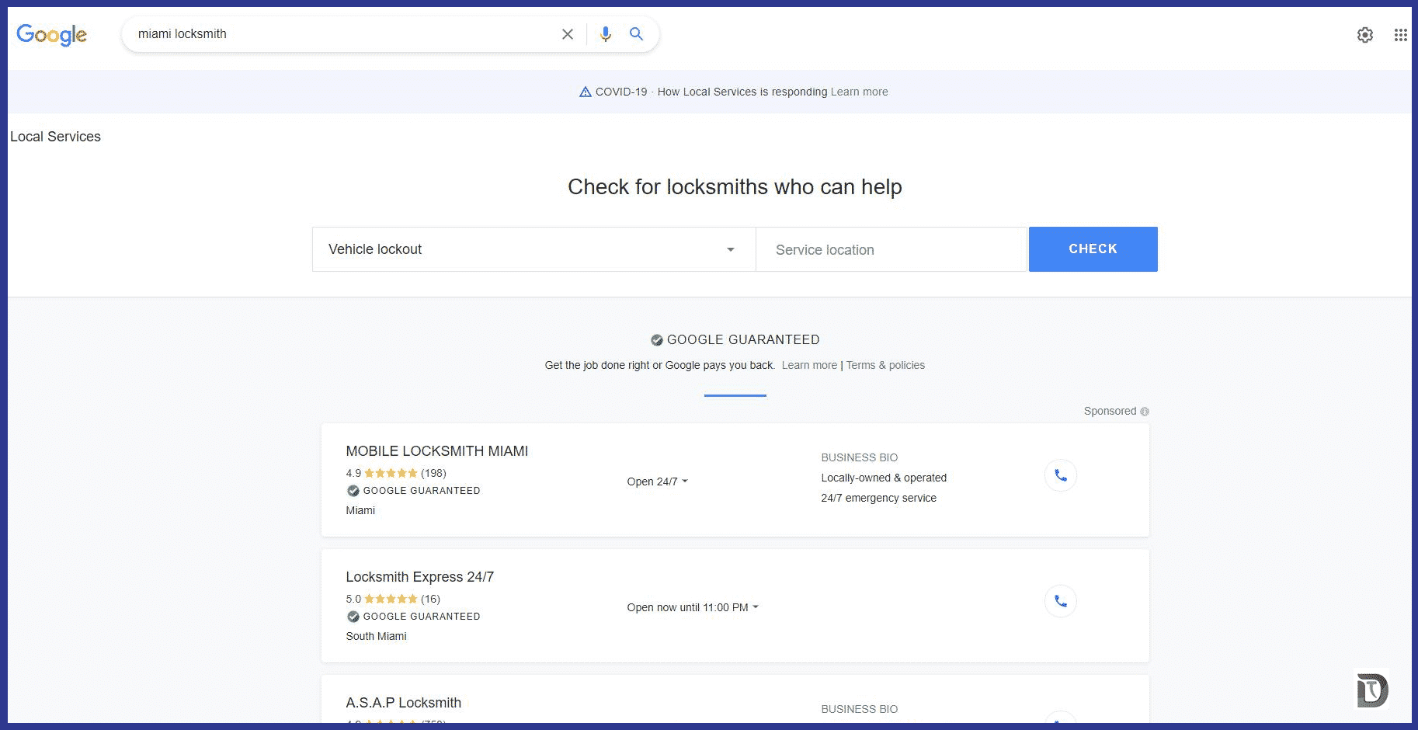Viewport: 1418px width, 730px height.
Task: Click Mobile Locksmith Miami's Google Guaranteed badge
Action: click(x=413, y=491)
